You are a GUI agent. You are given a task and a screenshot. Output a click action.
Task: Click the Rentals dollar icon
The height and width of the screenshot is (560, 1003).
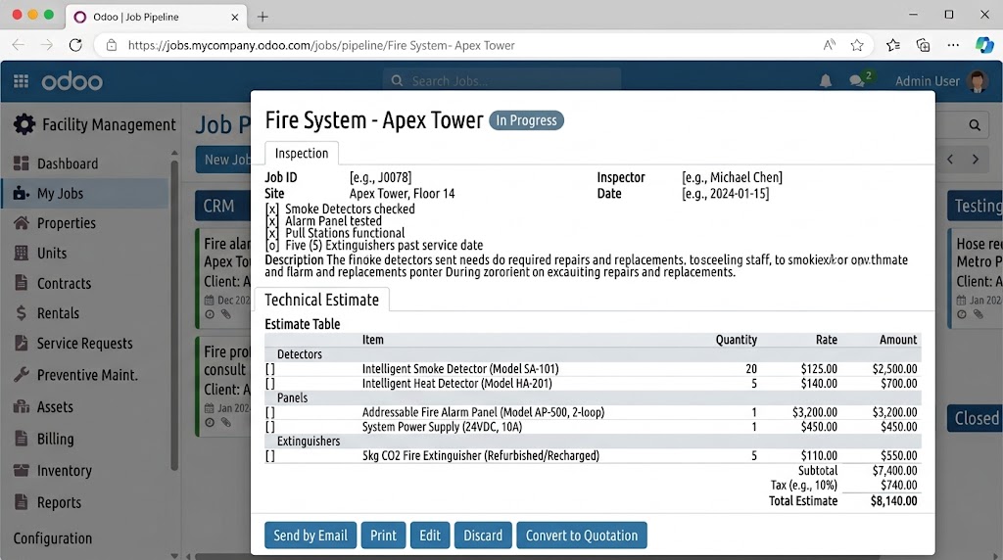coord(22,312)
